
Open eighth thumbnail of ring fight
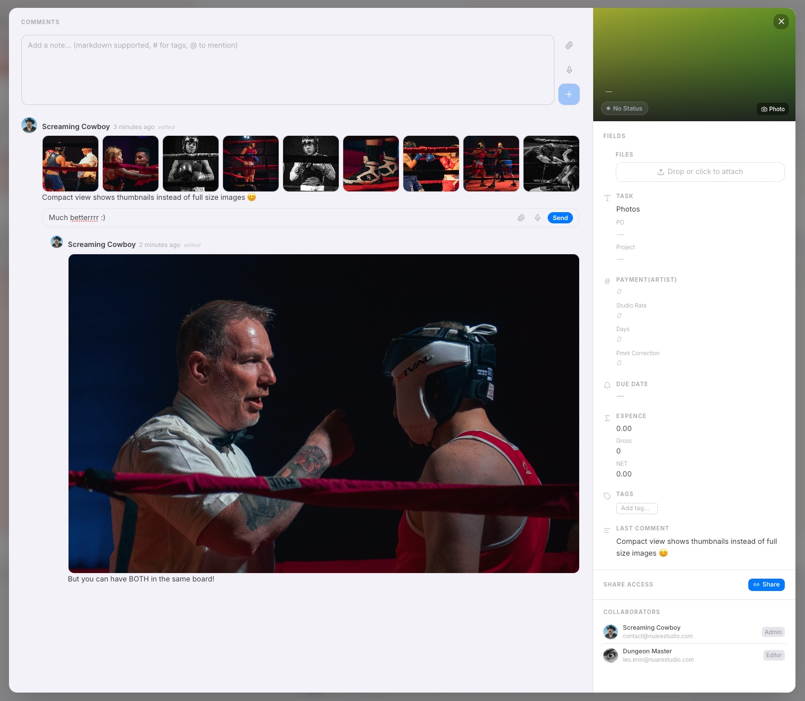(491, 163)
